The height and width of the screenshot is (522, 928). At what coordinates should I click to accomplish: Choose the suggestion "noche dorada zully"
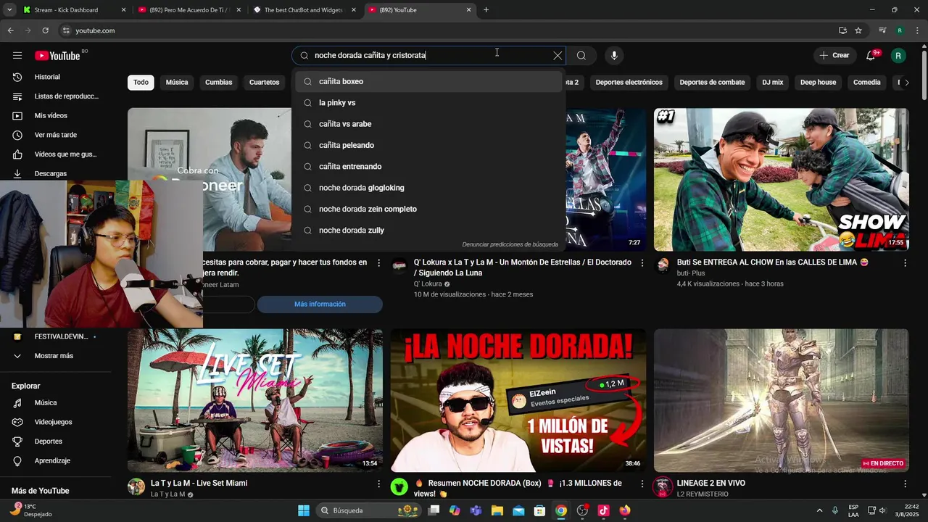[428, 231]
